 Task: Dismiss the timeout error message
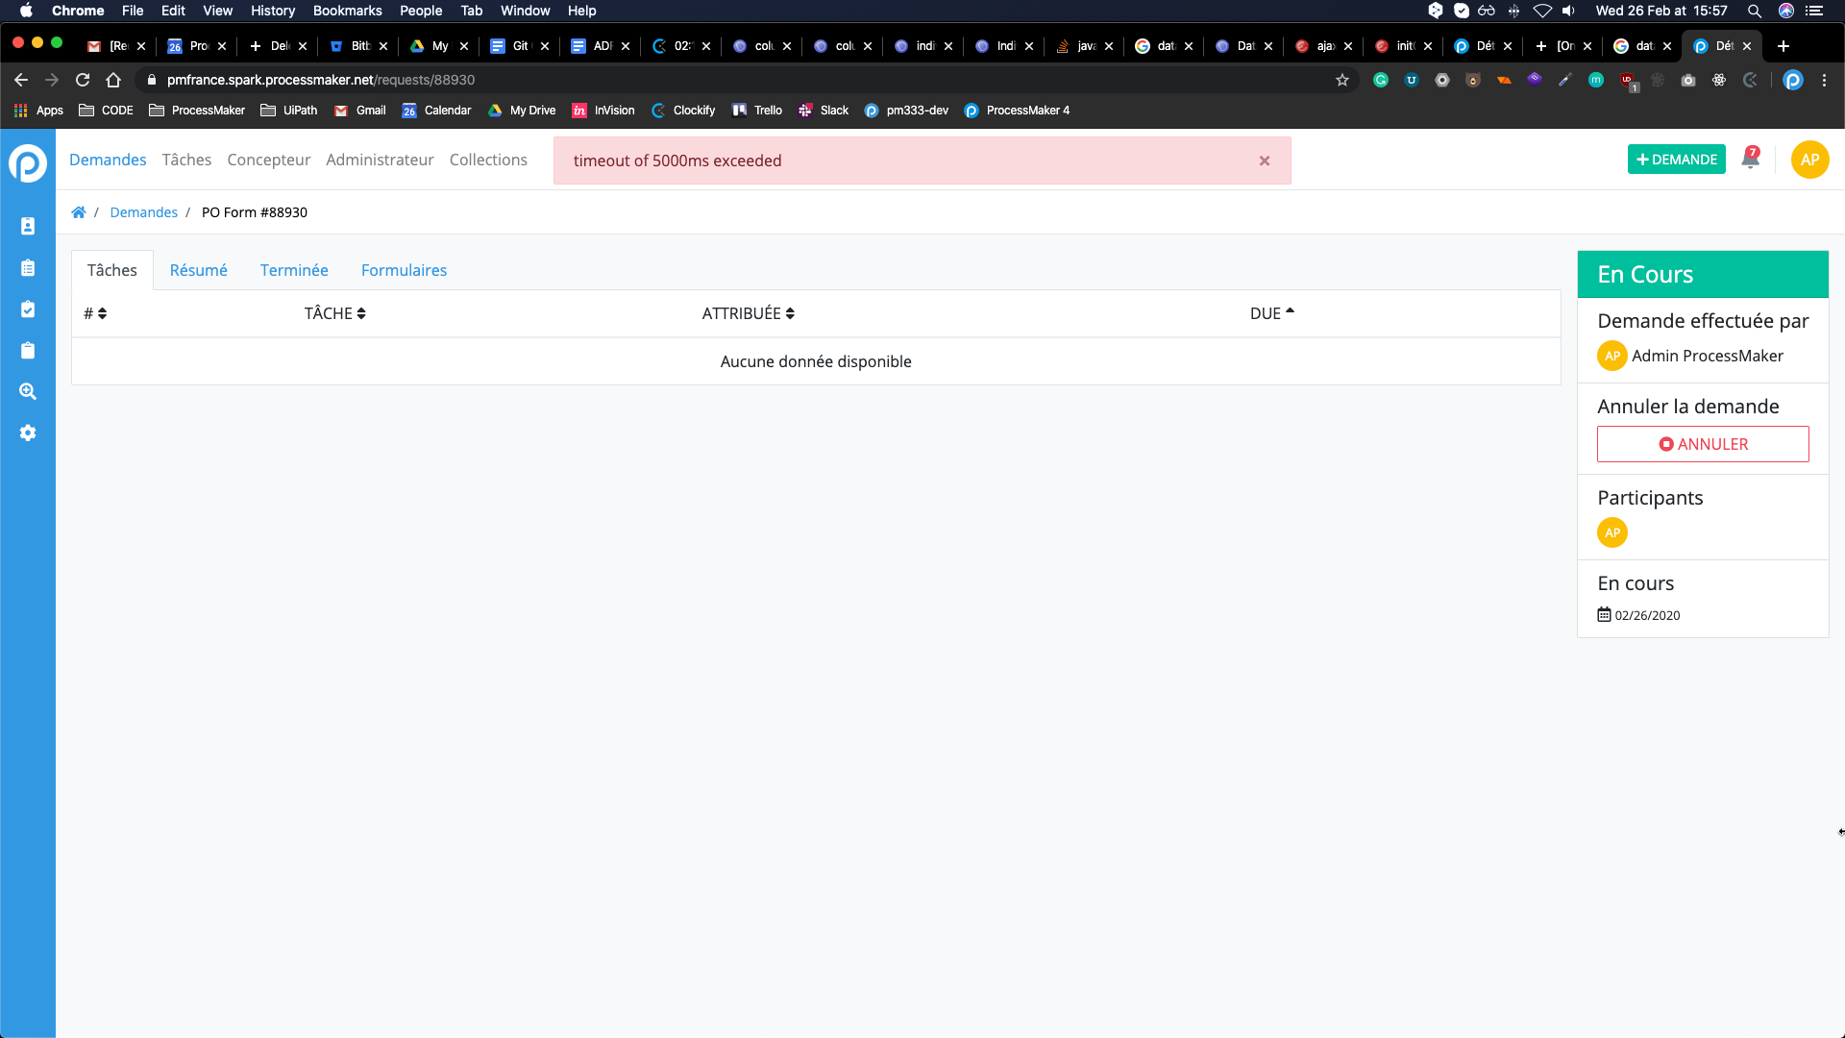tap(1264, 161)
